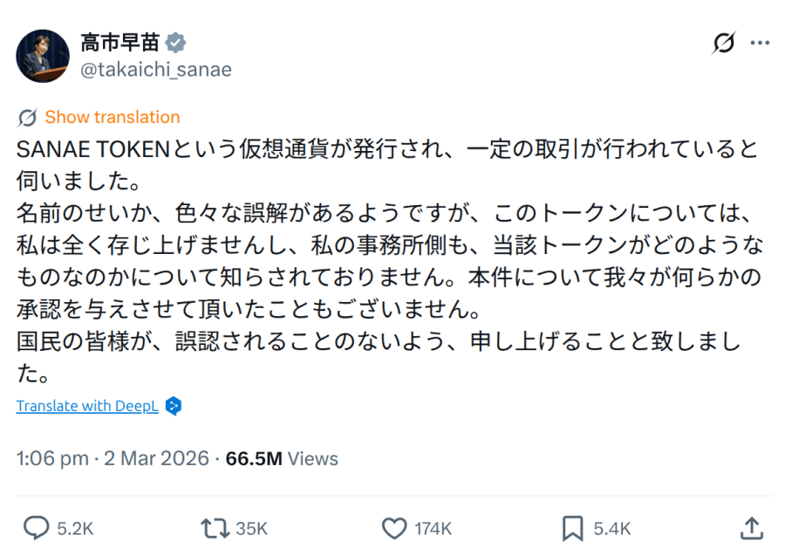Open the 高市早苗 profile picture

point(43,56)
